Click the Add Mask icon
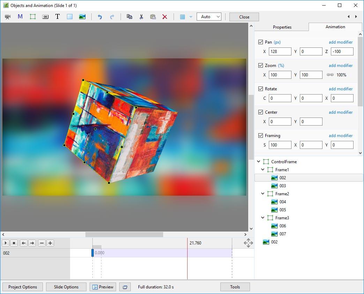Viewport: 364px width, 294px height. pyautogui.click(x=20, y=17)
